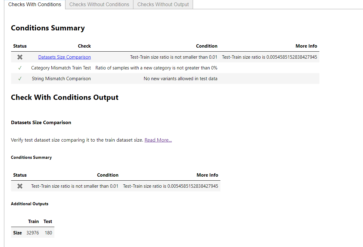This screenshot has height=247, width=363.
Task: Click the checkmark icon beside Category Mismatch Train Test
Action: click(x=20, y=68)
